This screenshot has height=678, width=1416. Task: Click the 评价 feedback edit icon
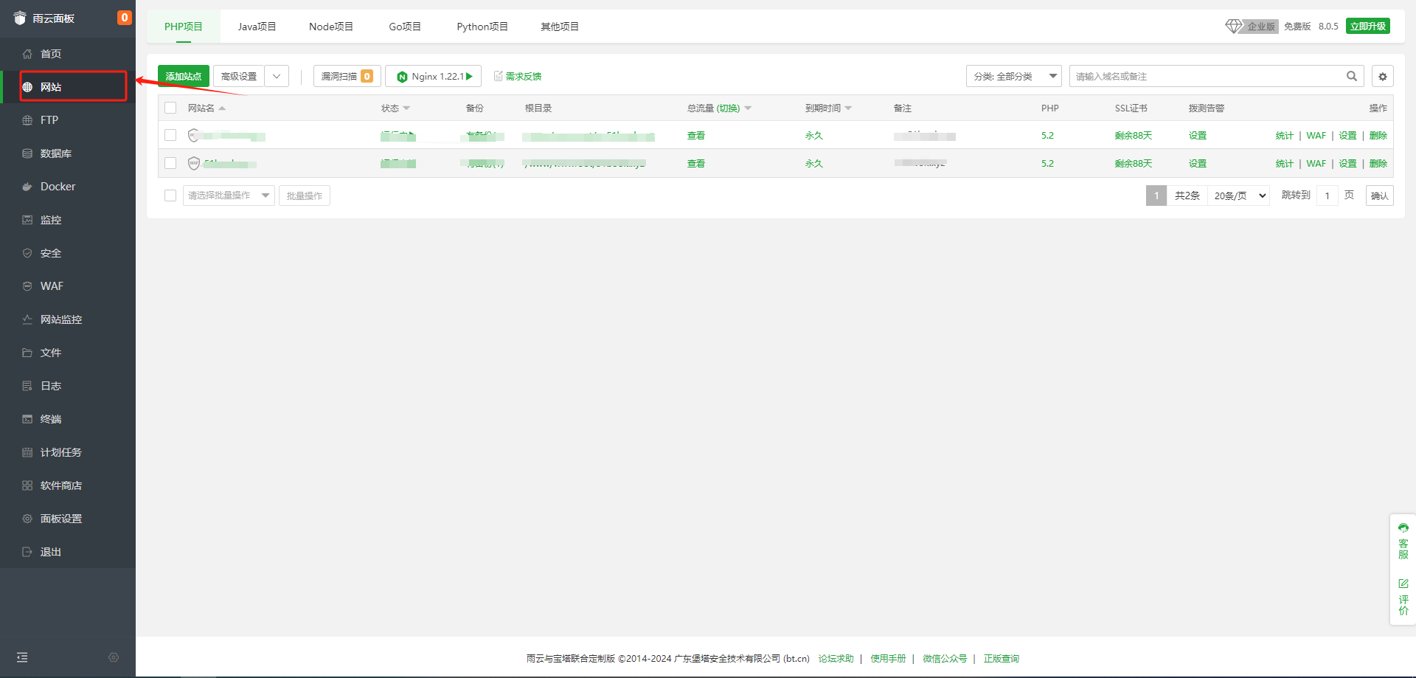pyautogui.click(x=1403, y=584)
